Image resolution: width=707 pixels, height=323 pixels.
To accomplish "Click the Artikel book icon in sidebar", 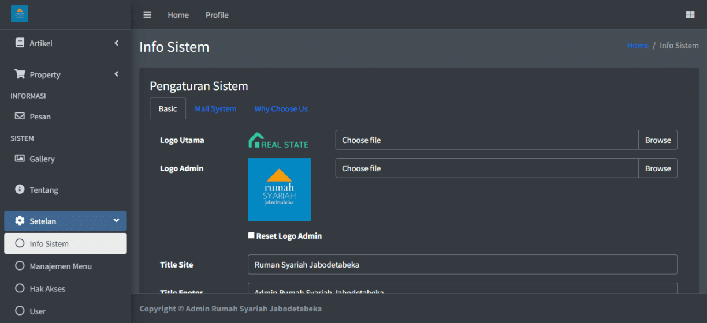I will pos(20,43).
